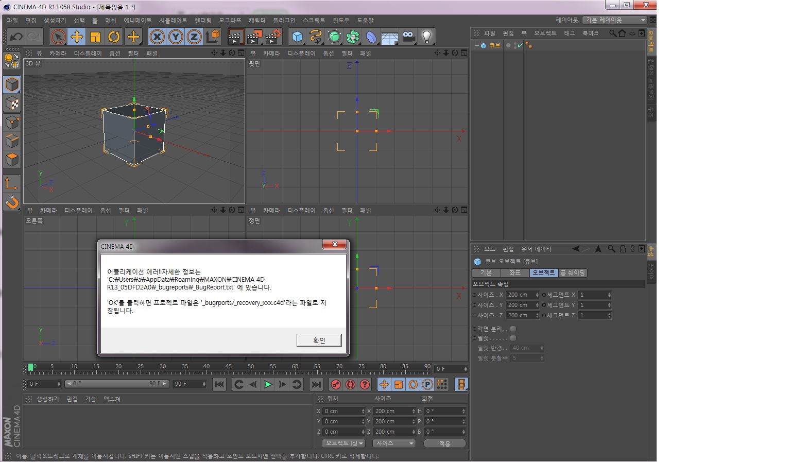Switch the coordinate system icon

point(213,37)
